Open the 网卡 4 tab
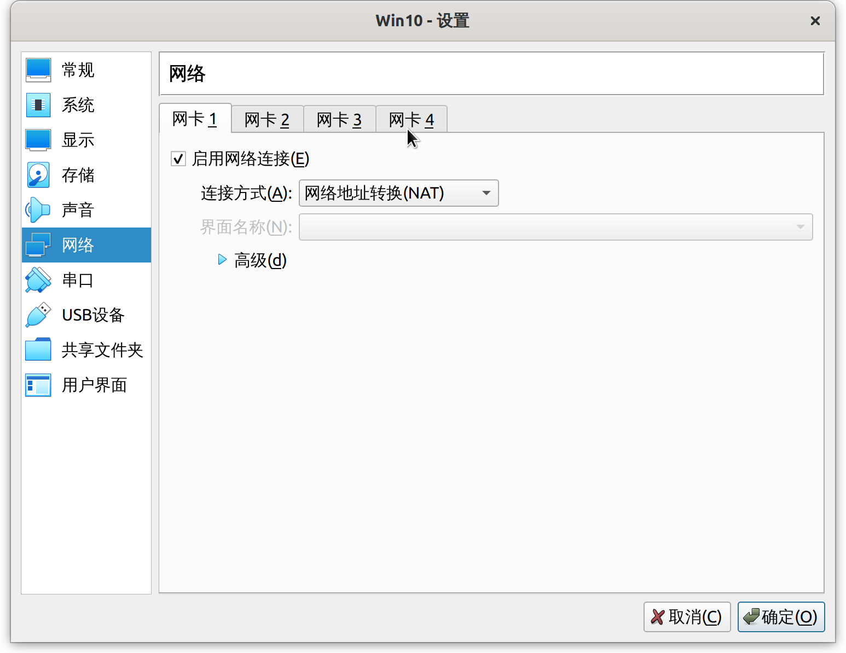 click(412, 120)
